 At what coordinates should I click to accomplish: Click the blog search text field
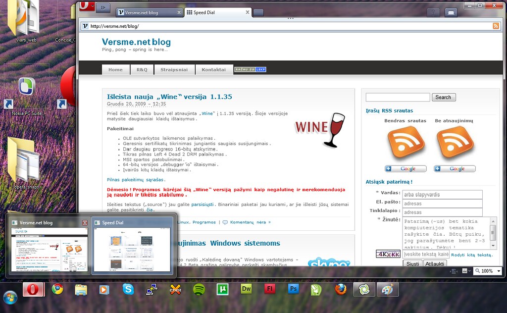pos(398,98)
